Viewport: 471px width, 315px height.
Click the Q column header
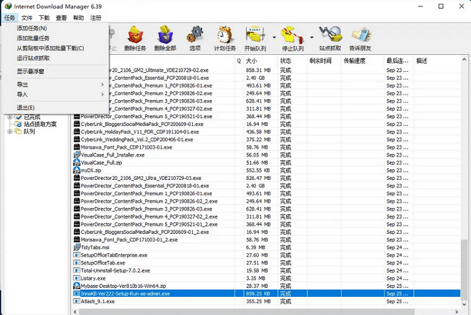coord(239,61)
